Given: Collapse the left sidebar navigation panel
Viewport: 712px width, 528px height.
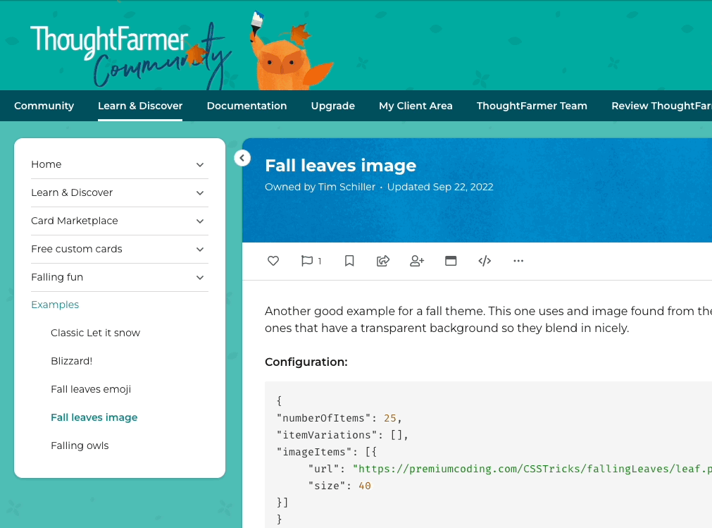Looking at the screenshot, I should coord(242,158).
